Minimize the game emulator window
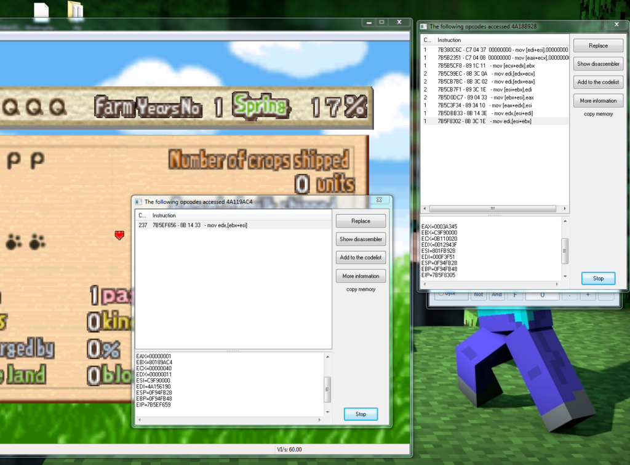 pyautogui.click(x=369, y=23)
